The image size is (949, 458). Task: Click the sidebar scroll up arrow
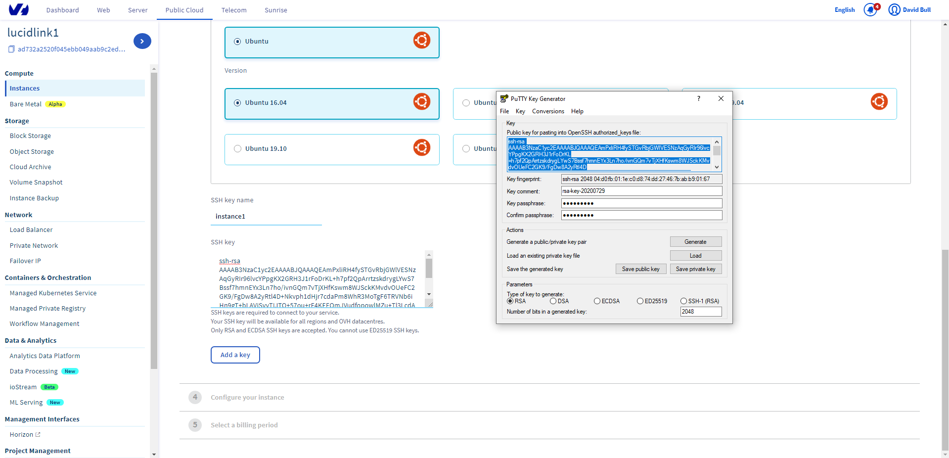[154, 69]
